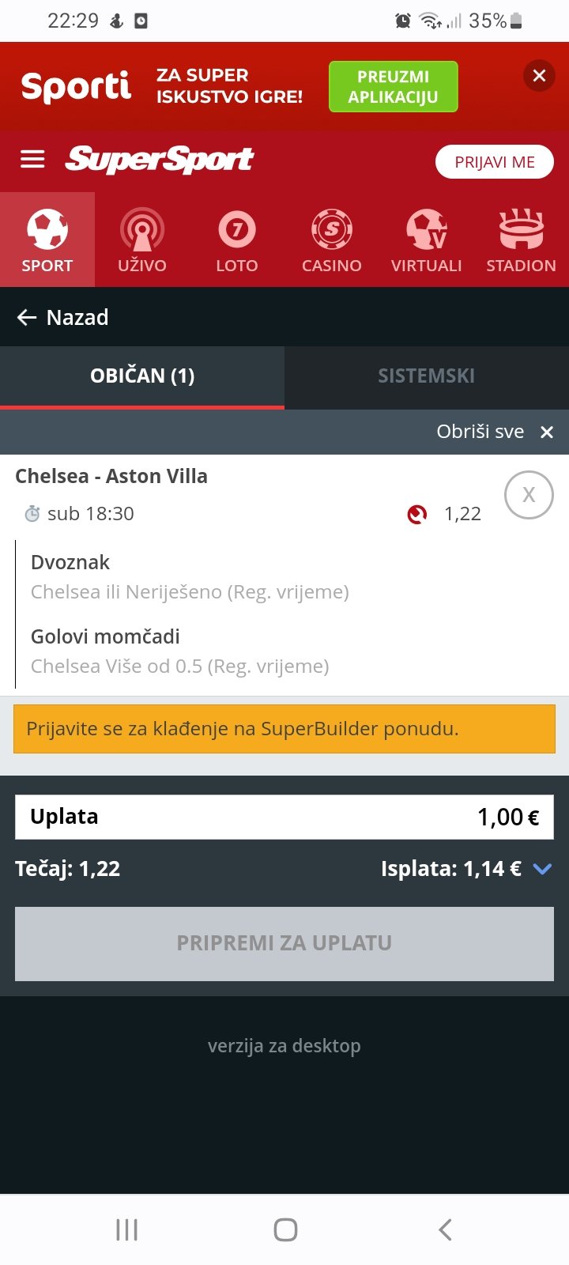Screen dimensions: 569x1265
Task: Expand the Isplata payout details arrow
Action: tap(542, 869)
